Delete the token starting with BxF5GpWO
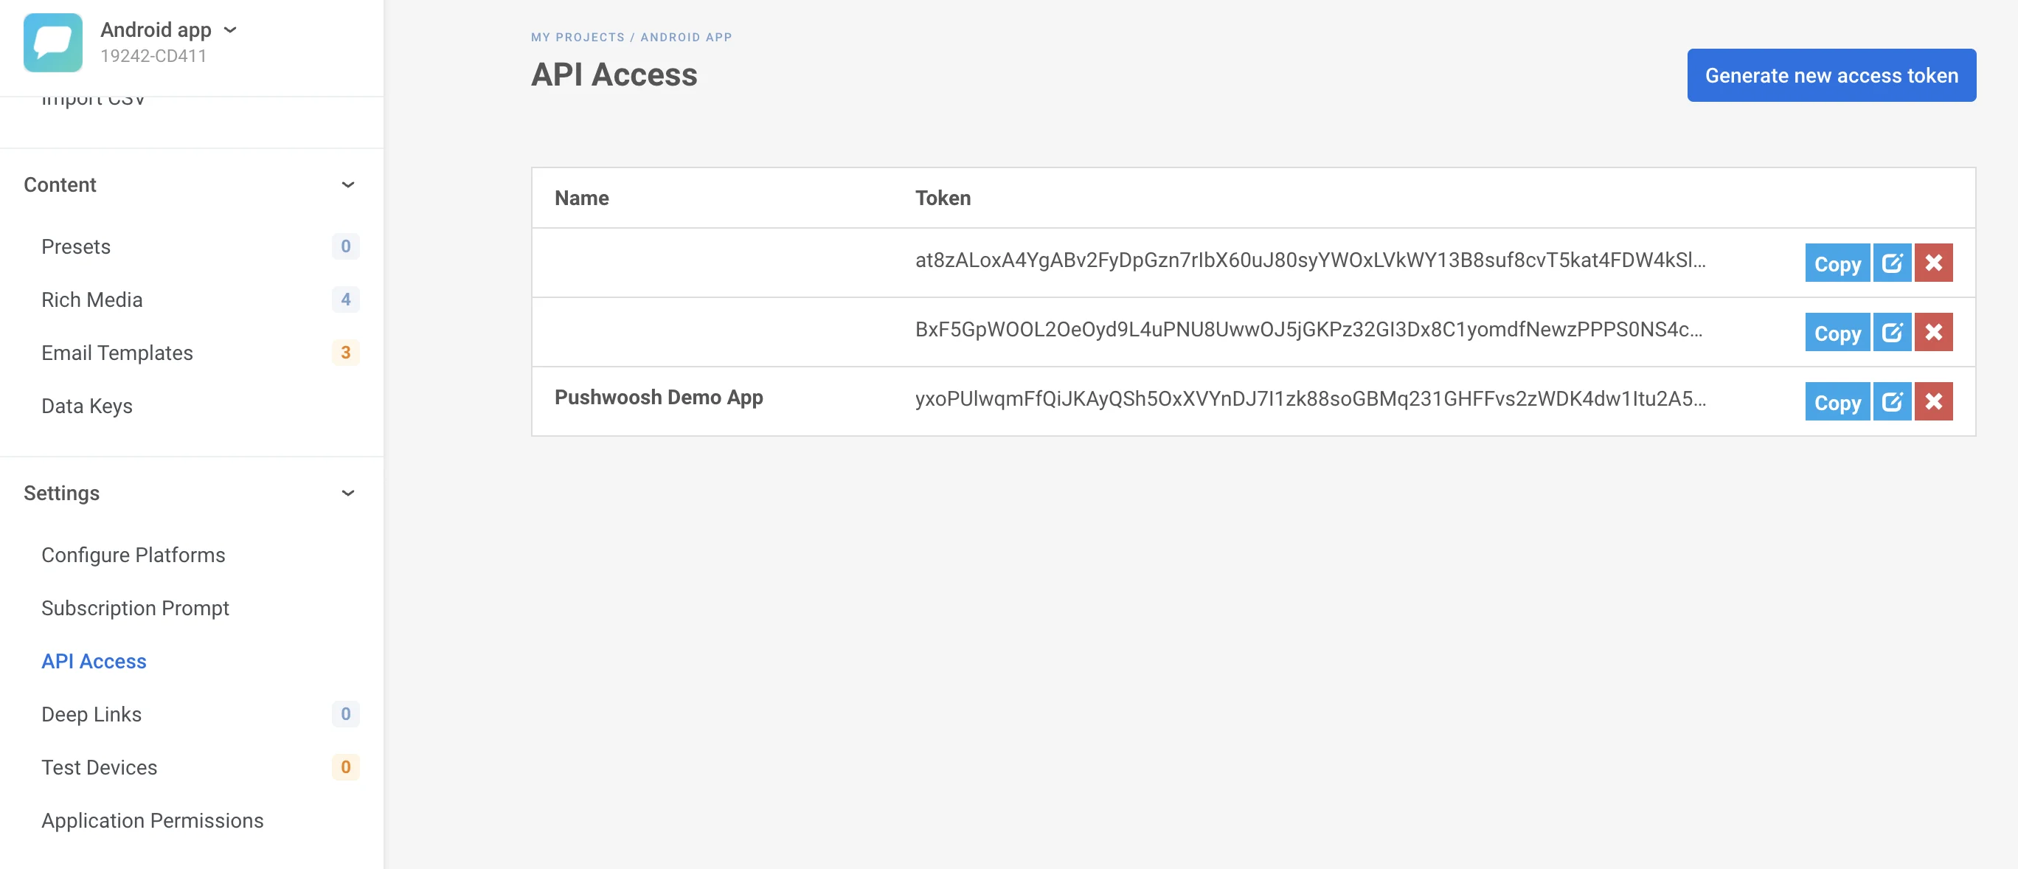 (x=1932, y=332)
